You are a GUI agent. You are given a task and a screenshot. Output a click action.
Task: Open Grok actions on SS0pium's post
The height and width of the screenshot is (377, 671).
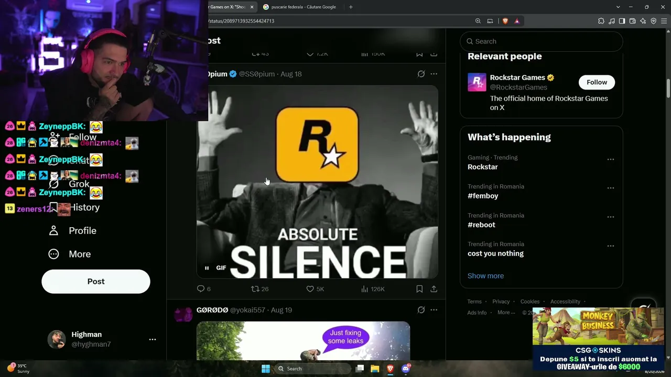point(421,74)
